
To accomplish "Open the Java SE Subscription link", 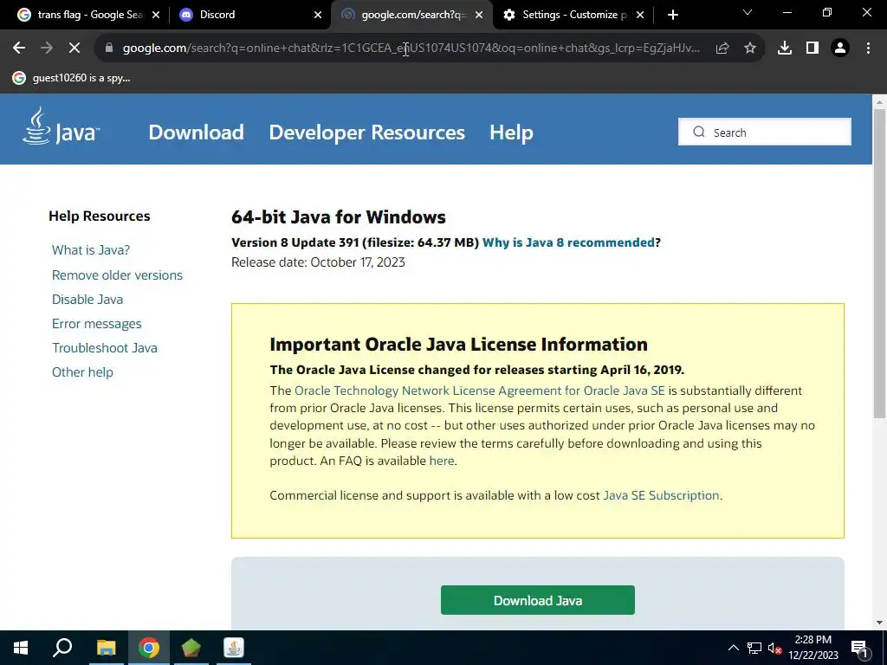I will click(661, 495).
